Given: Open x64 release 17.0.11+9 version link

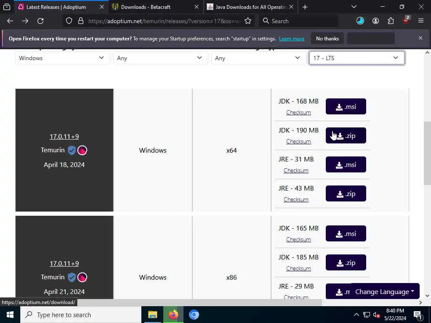Looking at the screenshot, I should tap(64, 137).
